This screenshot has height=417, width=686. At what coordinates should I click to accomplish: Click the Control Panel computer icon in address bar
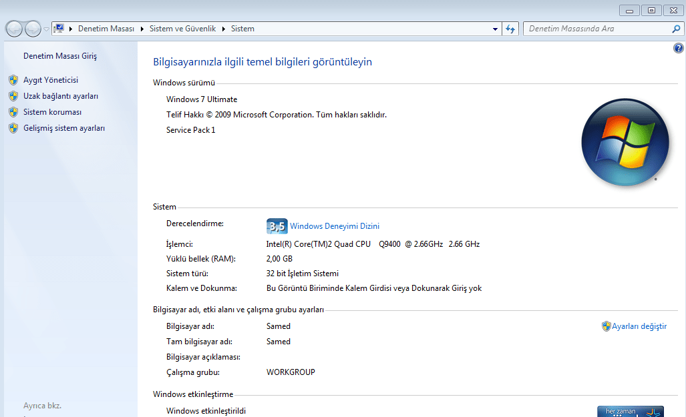click(59, 29)
